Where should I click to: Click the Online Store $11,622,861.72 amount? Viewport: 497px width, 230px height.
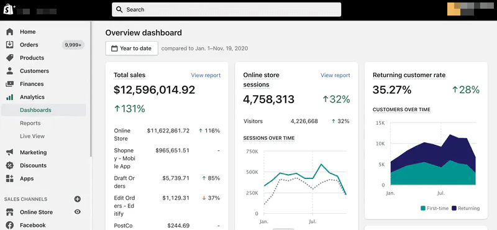[x=168, y=131]
